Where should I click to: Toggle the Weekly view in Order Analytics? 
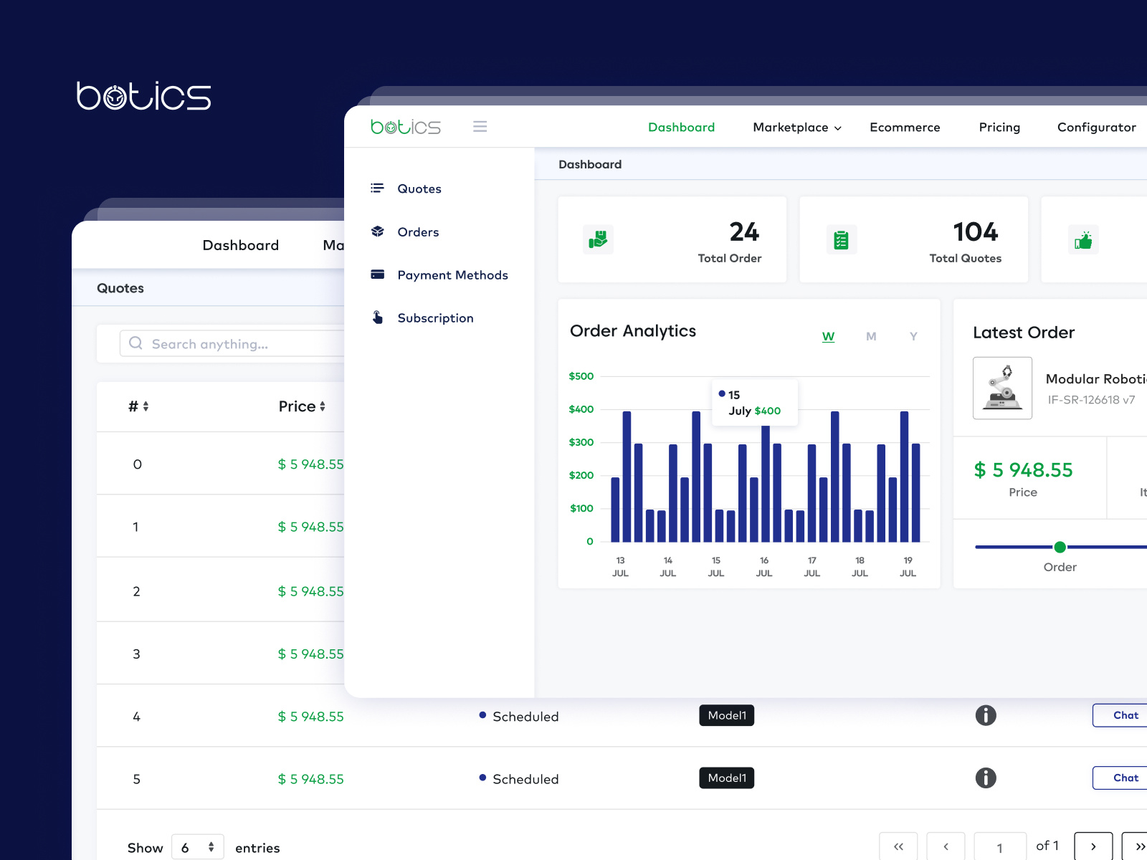pyautogui.click(x=828, y=336)
